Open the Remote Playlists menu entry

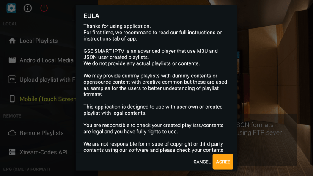[41, 133]
